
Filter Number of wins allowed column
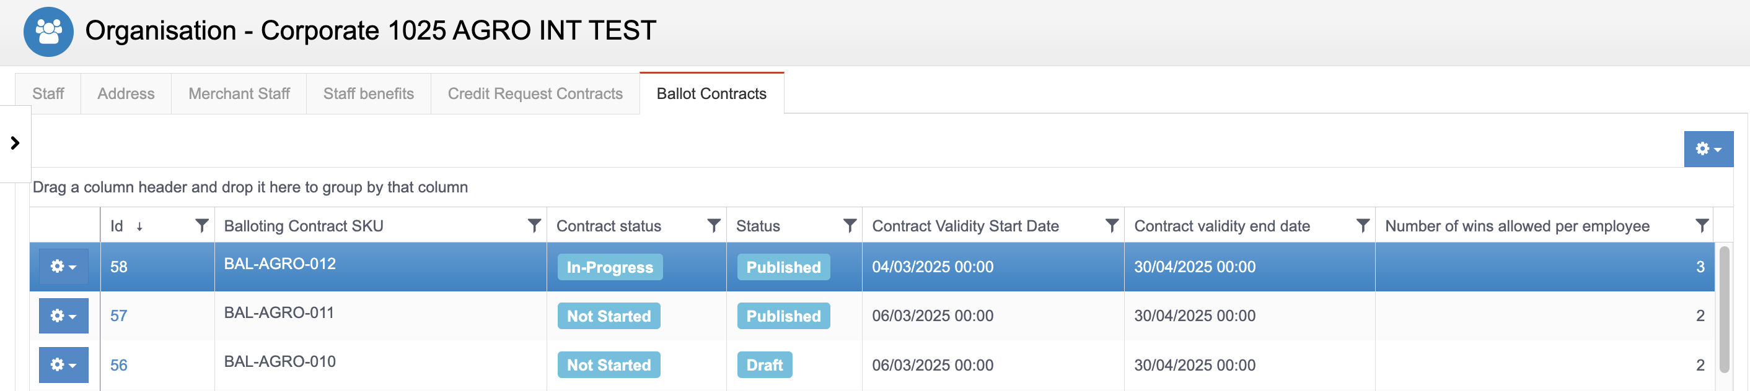pyautogui.click(x=1701, y=225)
